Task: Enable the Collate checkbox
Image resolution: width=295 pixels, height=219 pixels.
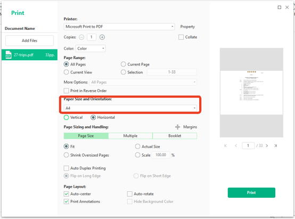Action: point(181,37)
